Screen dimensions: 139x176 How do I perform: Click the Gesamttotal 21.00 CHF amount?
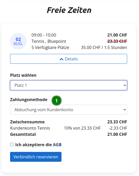point(117,134)
